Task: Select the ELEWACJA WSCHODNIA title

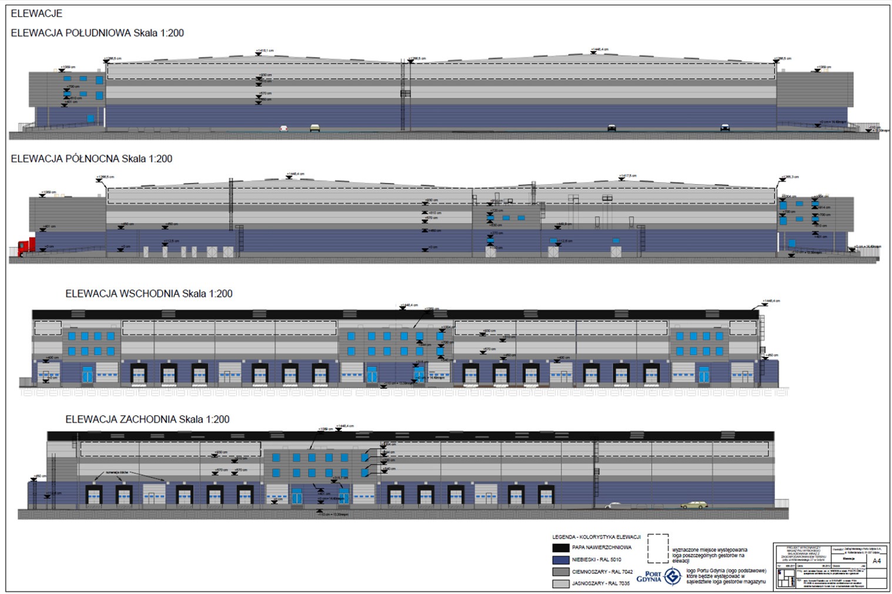Action: point(149,294)
